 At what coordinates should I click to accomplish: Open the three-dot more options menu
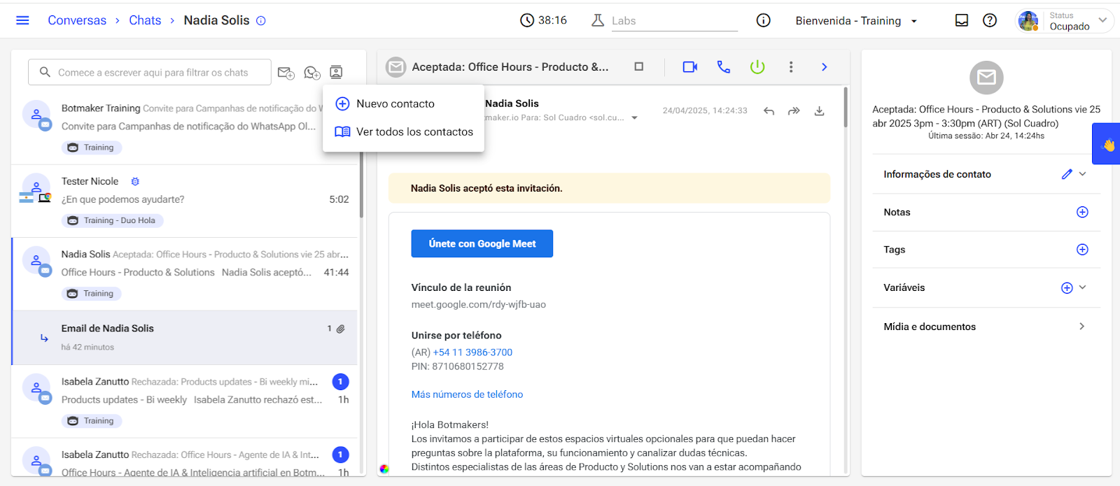pyautogui.click(x=791, y=67)
